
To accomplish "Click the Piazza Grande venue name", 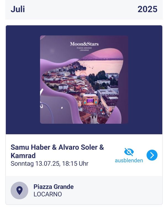I will click(54, 187).
